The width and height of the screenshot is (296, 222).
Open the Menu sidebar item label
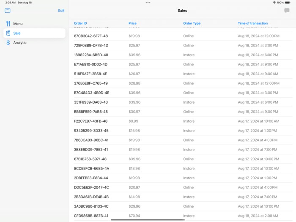coord(18,24)
